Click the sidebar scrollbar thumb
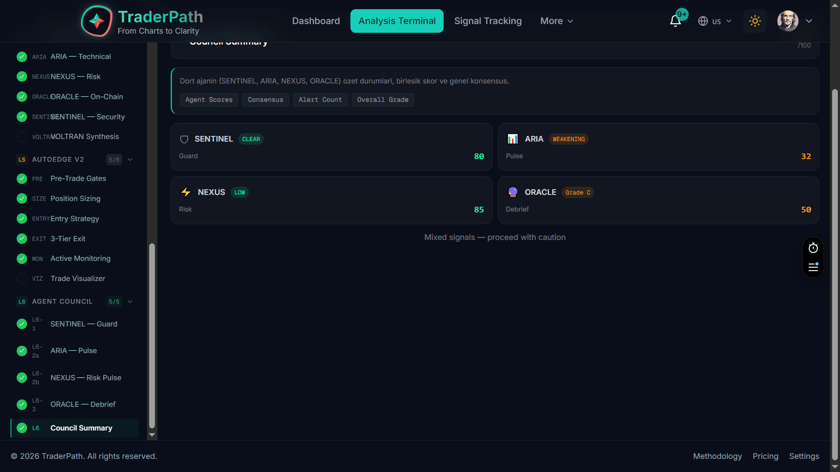840x472 pixels. click(x=152, y=336)
